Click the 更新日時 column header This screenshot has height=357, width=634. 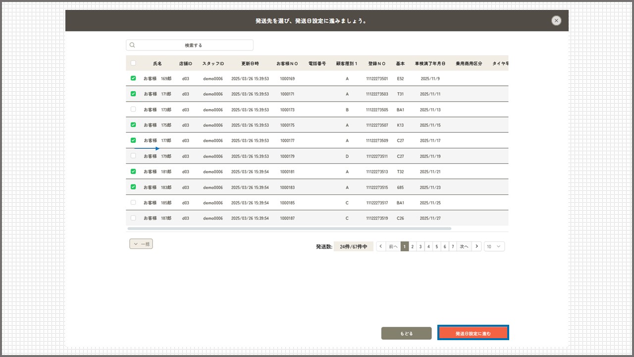tap(250, 63)
